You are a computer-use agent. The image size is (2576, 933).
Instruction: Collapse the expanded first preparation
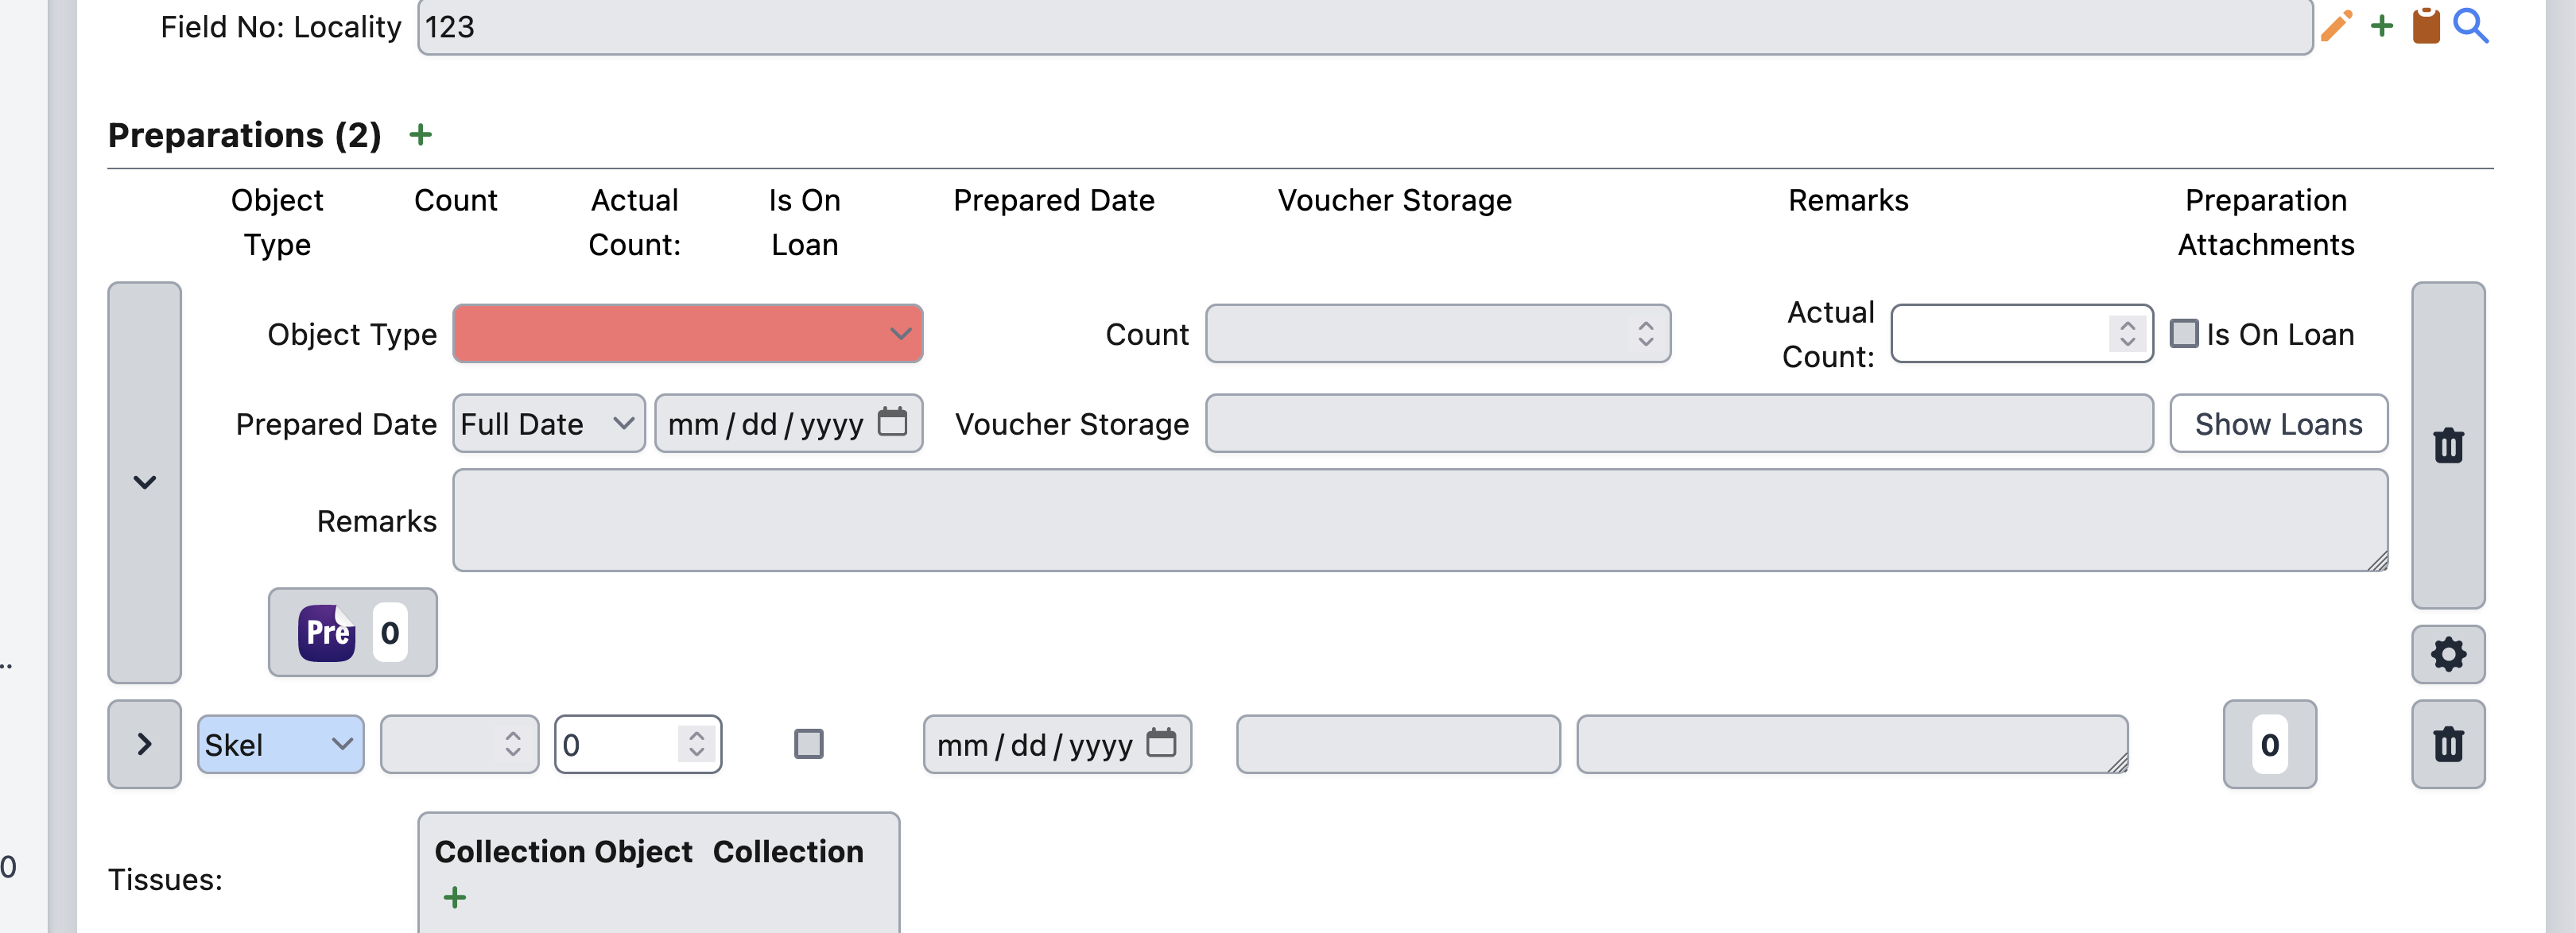coord(144,483)
